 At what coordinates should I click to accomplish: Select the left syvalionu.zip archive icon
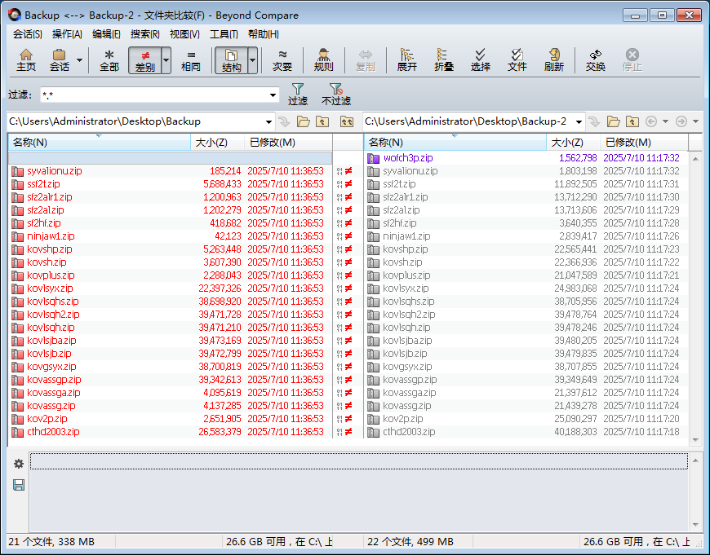(17, 171)
